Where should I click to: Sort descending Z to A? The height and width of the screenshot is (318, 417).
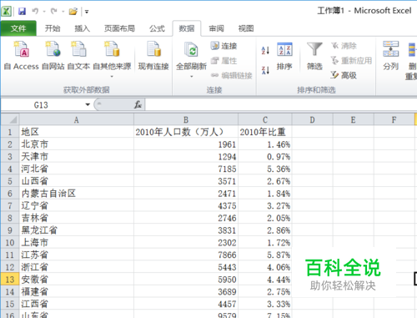point(265,70)
